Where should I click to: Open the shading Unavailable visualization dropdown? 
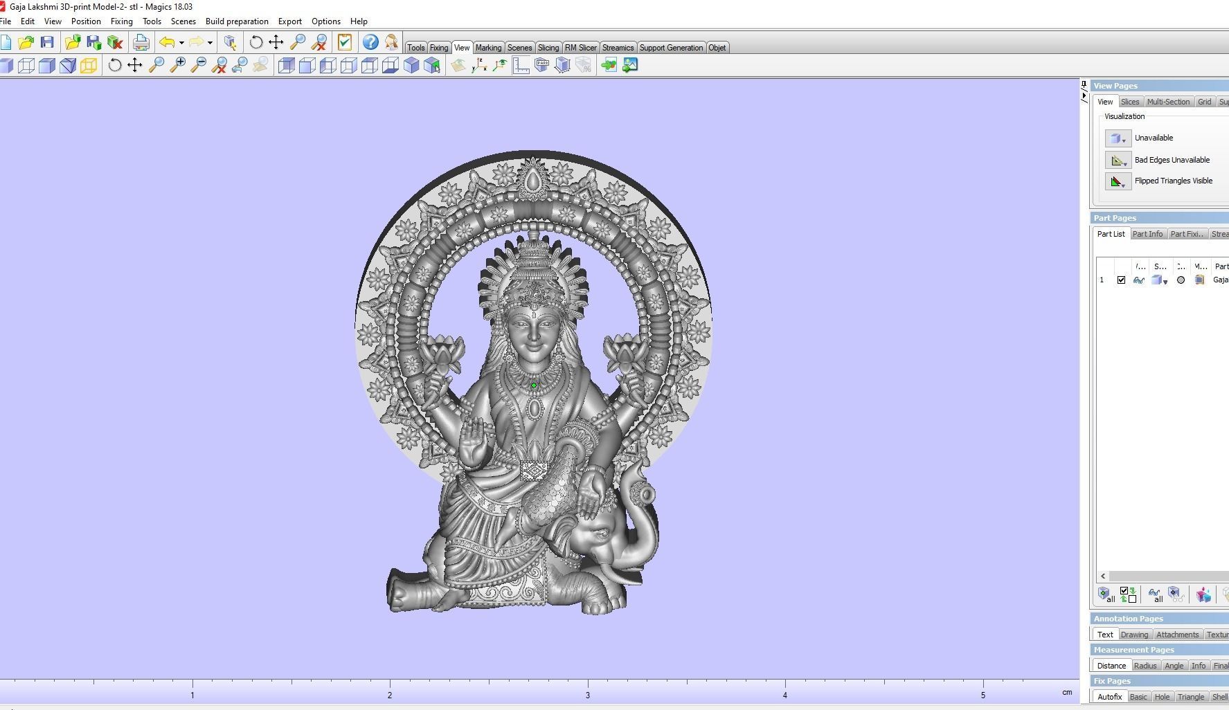1118,138
